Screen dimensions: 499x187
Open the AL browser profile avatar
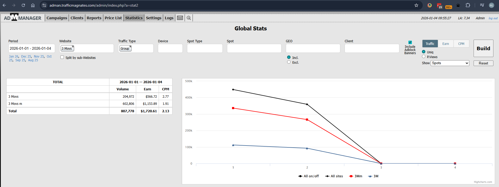click(x=492, y=5)
